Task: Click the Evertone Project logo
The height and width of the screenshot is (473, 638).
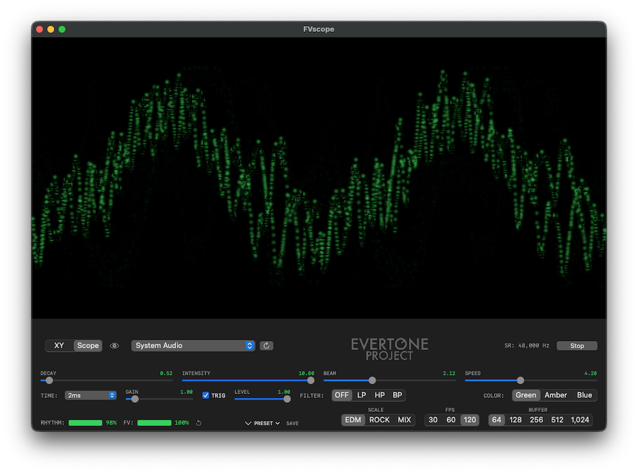Action: point(390,349)
